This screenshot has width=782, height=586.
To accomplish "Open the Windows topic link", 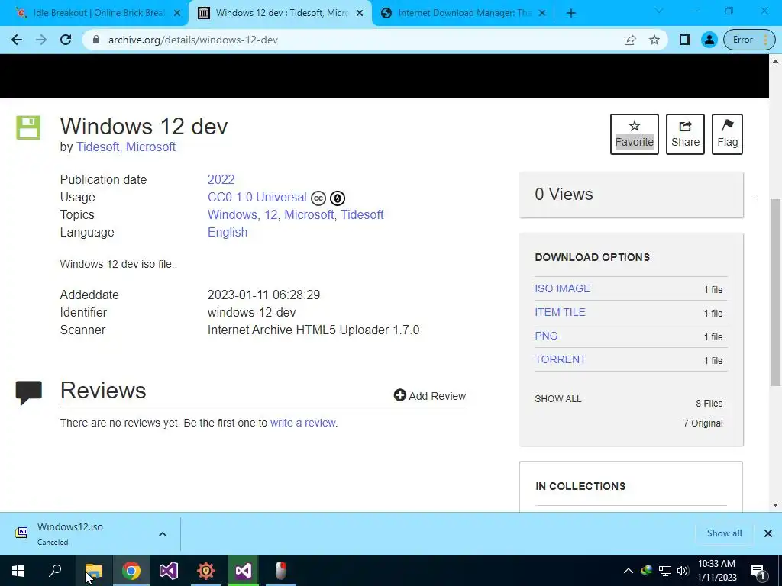I will (232, 214).
